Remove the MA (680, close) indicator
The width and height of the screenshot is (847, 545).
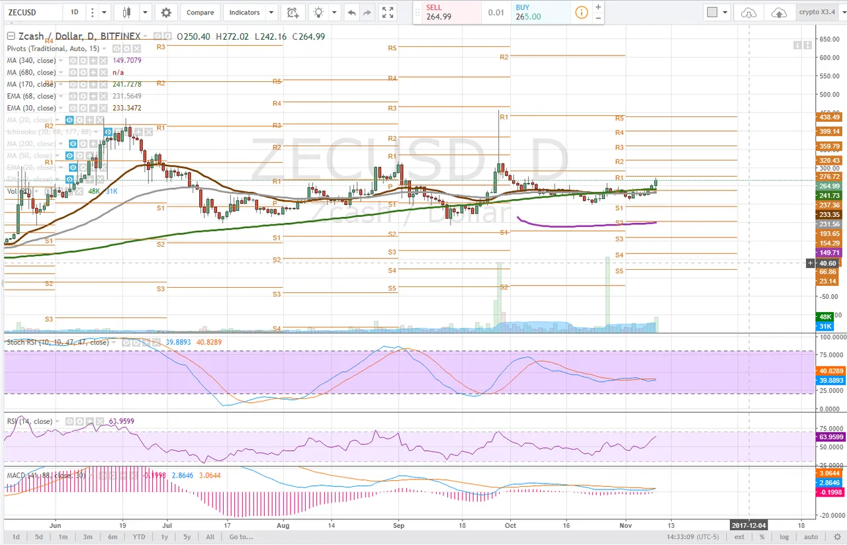point(103,72)
